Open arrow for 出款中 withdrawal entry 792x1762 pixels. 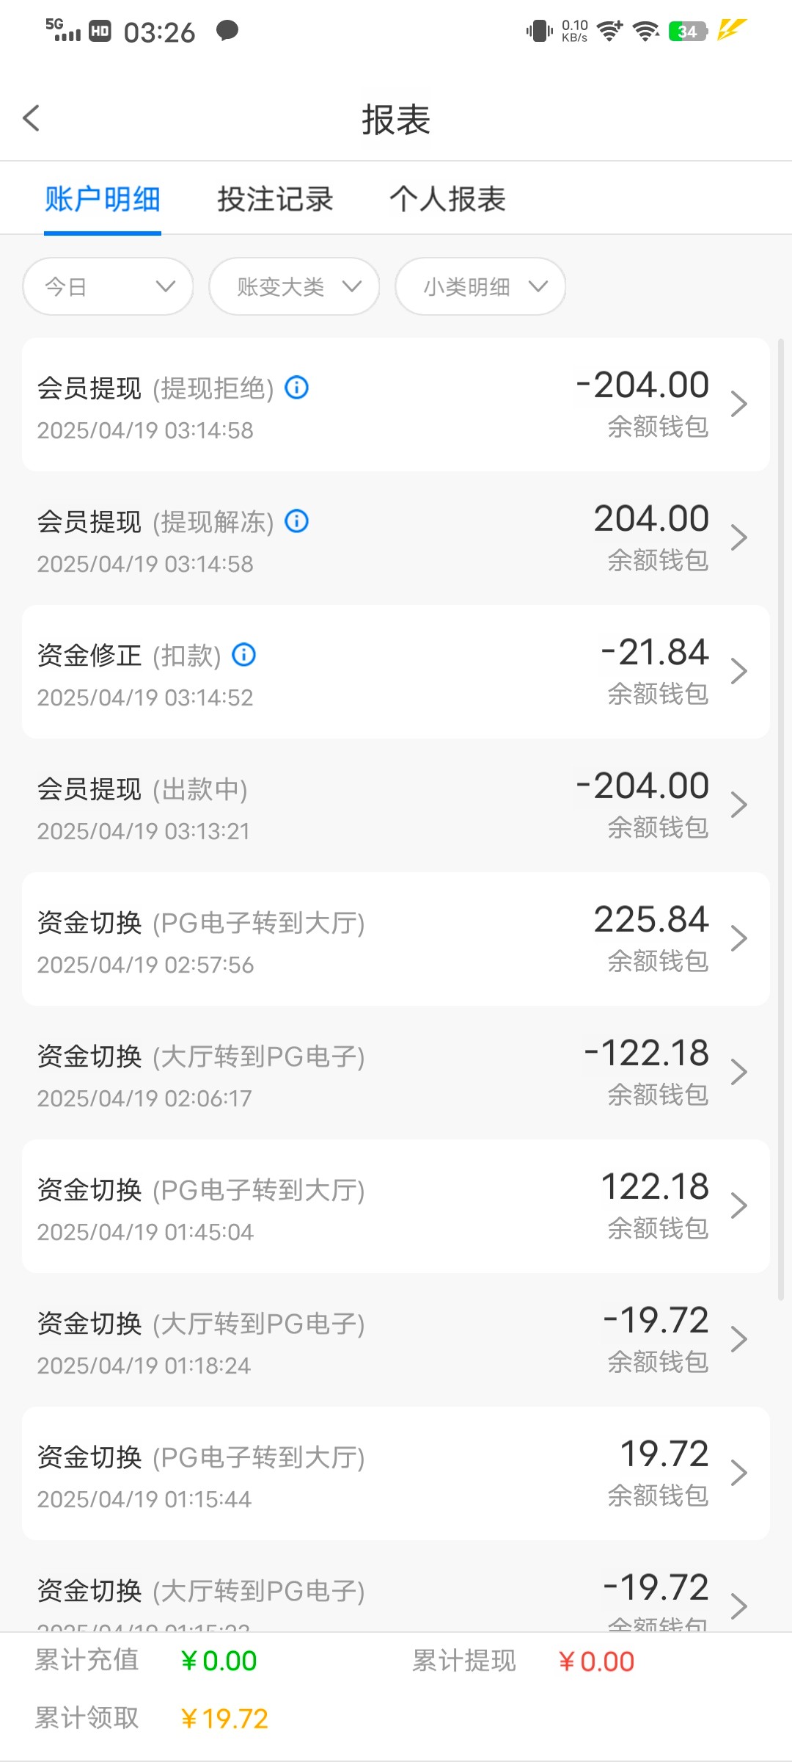(x=738, y=805)
